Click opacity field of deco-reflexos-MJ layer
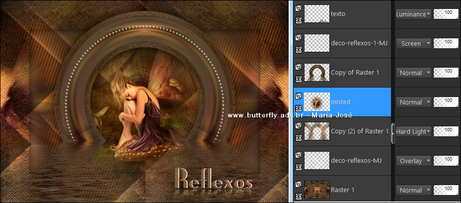This screenshot has width=461, height=203. [x=446, y=161]
